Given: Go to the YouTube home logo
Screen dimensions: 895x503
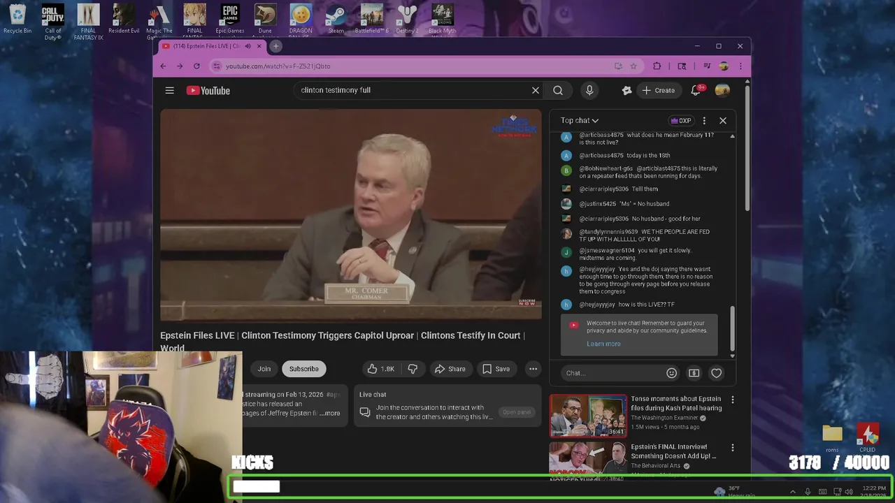Looking at the screenshot, I should coord(208,90).
